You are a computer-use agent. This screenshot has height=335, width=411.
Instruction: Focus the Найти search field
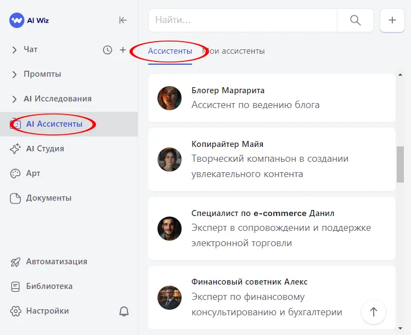pos(243,20)
